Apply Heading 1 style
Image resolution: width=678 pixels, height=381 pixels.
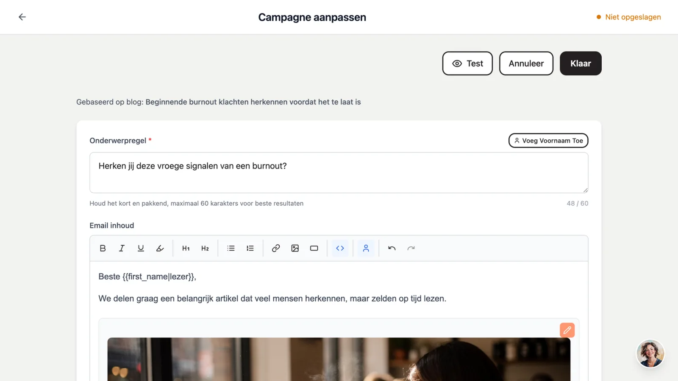click(186, 248)
